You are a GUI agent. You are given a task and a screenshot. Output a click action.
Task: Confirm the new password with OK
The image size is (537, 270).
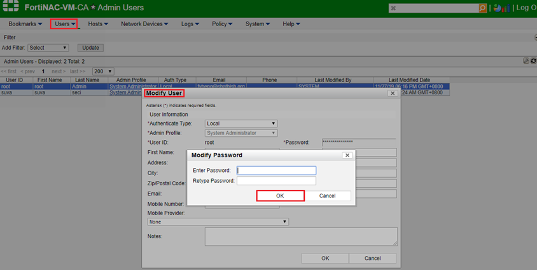pos(280,195)
